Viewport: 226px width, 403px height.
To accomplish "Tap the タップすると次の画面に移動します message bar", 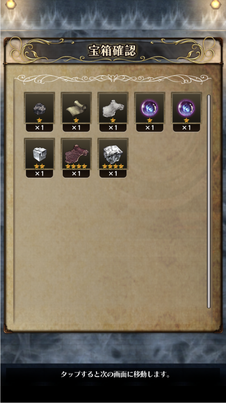I will coord(113,375).
